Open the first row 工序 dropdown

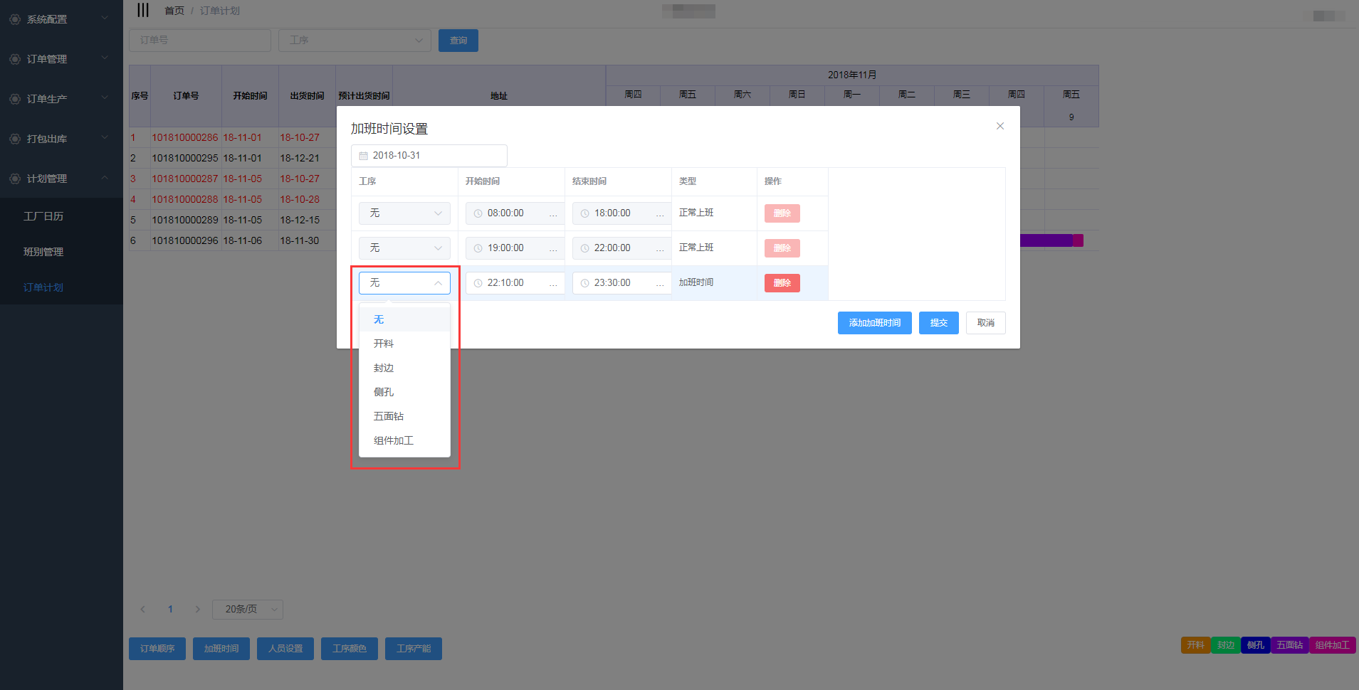point(404,213)
